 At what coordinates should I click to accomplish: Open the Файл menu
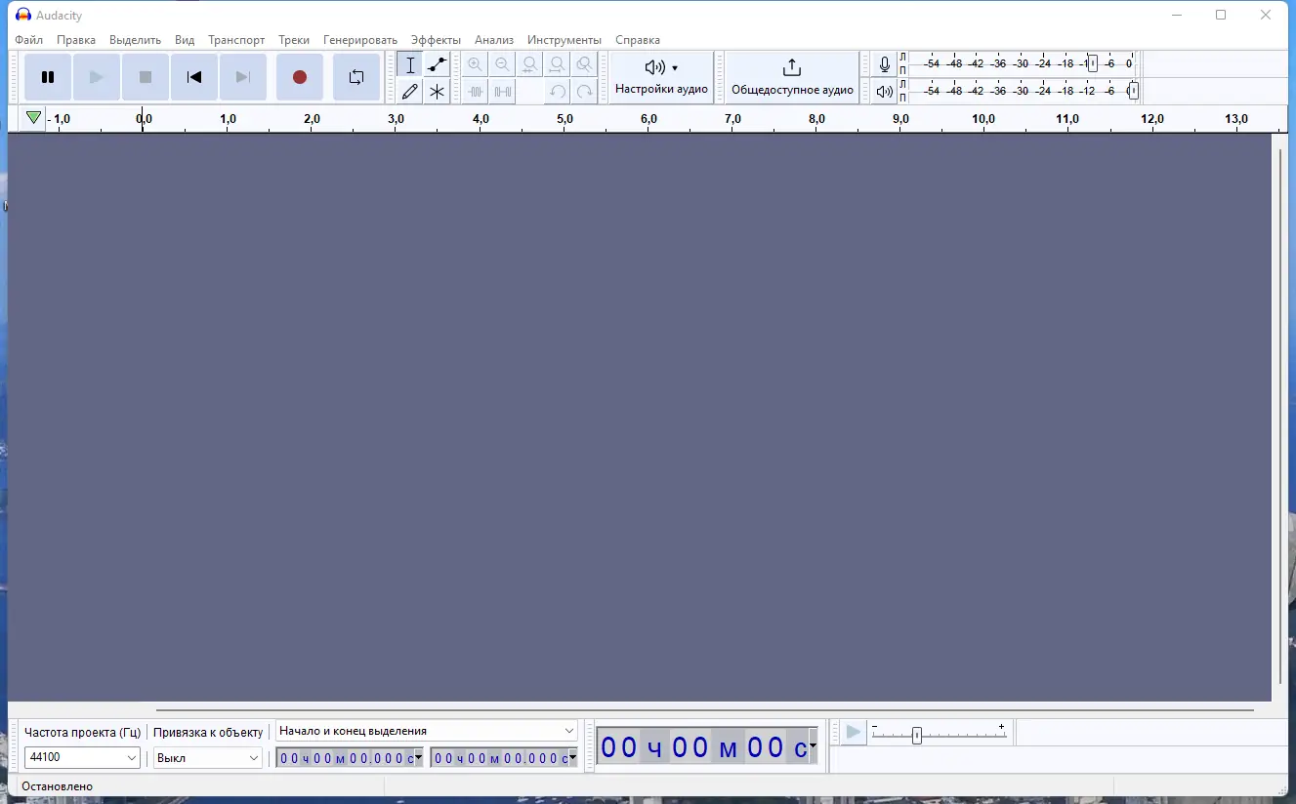point(29,40)
